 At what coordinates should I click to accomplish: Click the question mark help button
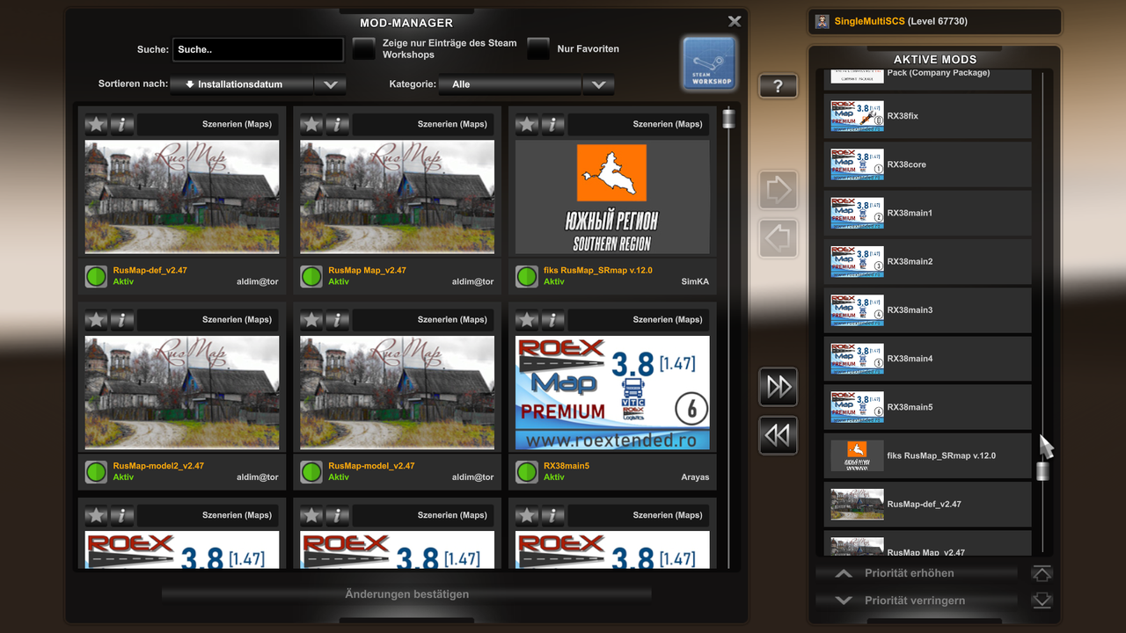(x=778, y=86)
